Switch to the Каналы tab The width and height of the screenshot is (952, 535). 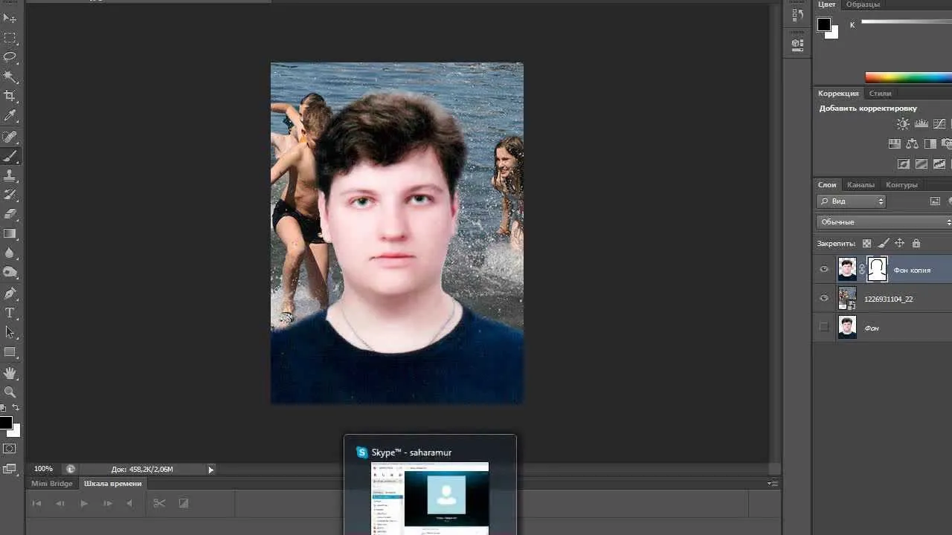[x=861, y=185]
